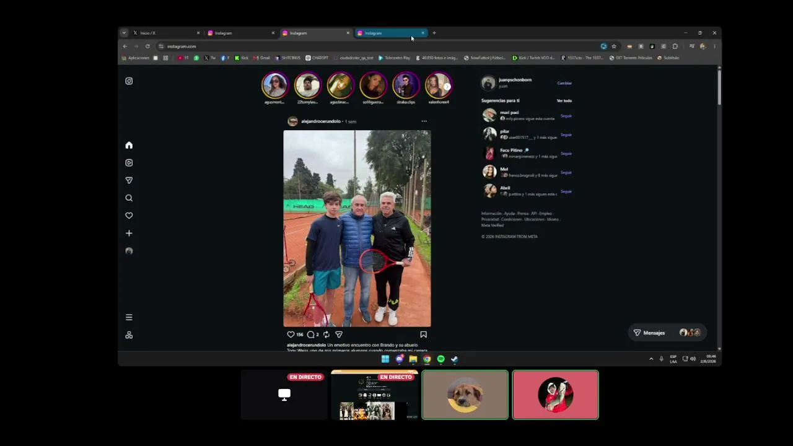Open Chrome's tab search dropdown
This screenshot has height=446, width=793.
coord(124,33)
